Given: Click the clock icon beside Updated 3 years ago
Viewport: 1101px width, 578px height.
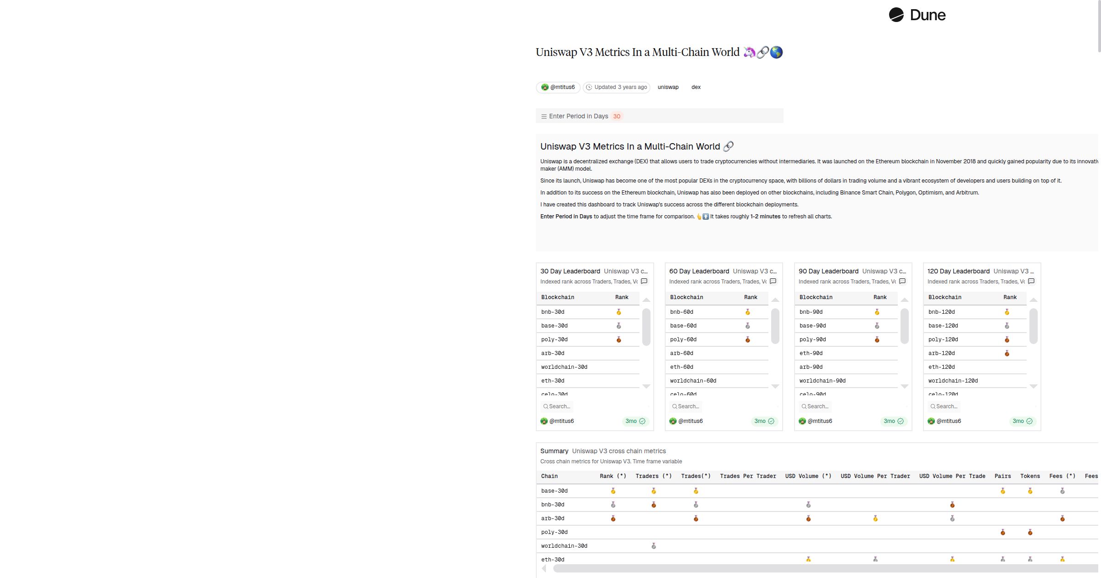Looking at the screenshot, I should click(589, 87).
